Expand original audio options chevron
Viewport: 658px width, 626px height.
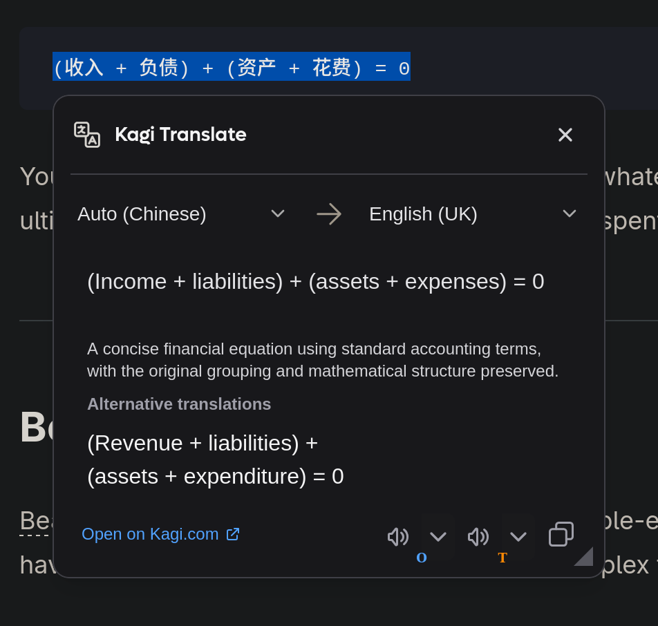(438, 537)
